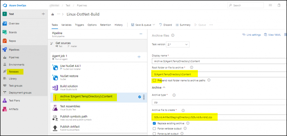287x136 pixels.
Task: Enable Force verbose output checkbox
Action: [154, 128]
